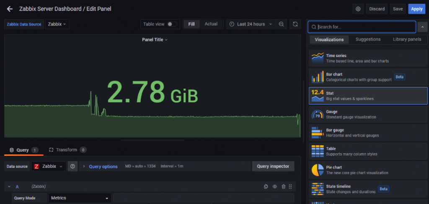Click the 2.78 GiB stat value
Viewport: 429px width, 204px height.
pyautogui.click(x=152, y=92)
